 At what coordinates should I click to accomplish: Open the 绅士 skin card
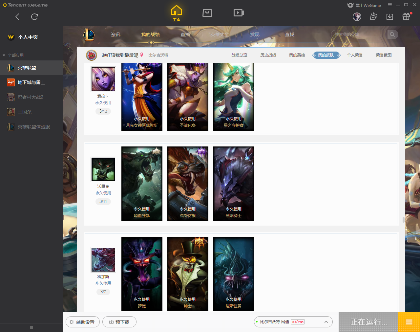click(188, 274)
